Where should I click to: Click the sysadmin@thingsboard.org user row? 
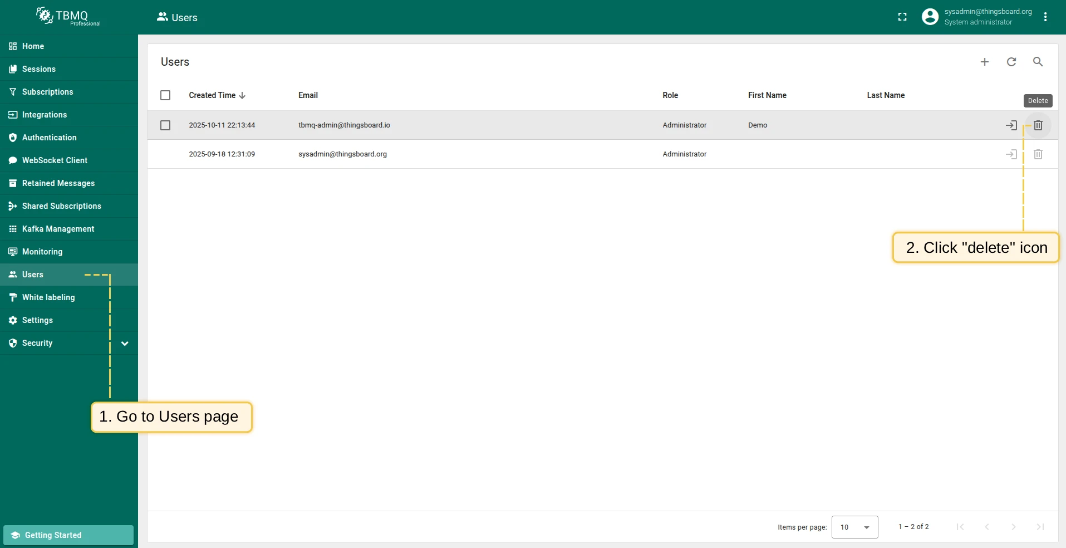point(602,154)
